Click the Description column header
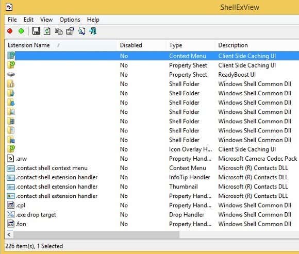Screen dimensions: 299x254 [x=257, y=45]
